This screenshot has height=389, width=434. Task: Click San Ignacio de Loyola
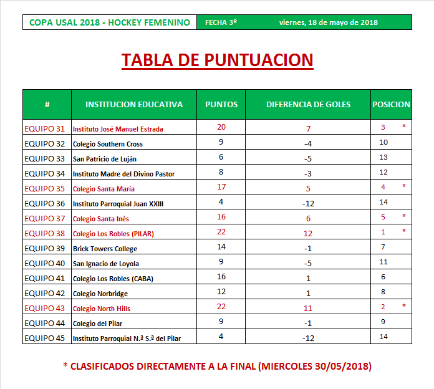click(106, 264)
